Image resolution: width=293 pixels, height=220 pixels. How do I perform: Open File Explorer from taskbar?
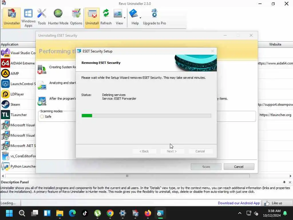tap(60, 213)
